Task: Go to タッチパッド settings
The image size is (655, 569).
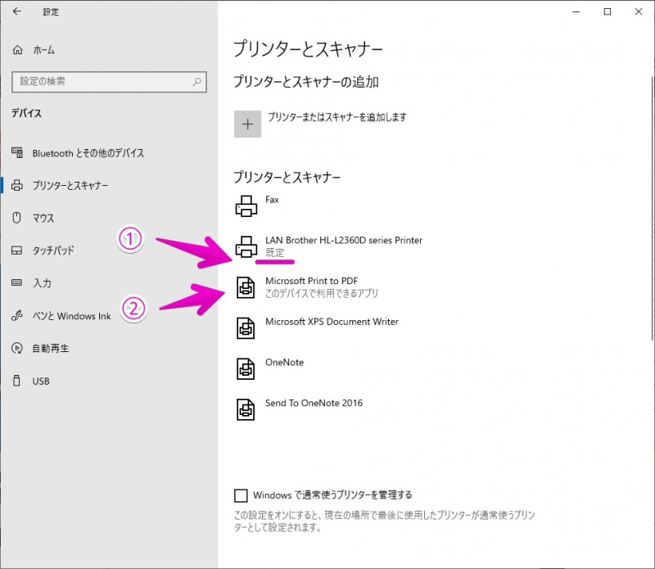Action: 53,251
